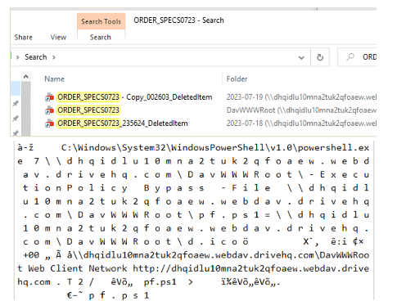Click the pf.ps1 text near the bottom line
The height and width of the screenshot is (301, 406).
click(x=160, y=282)
